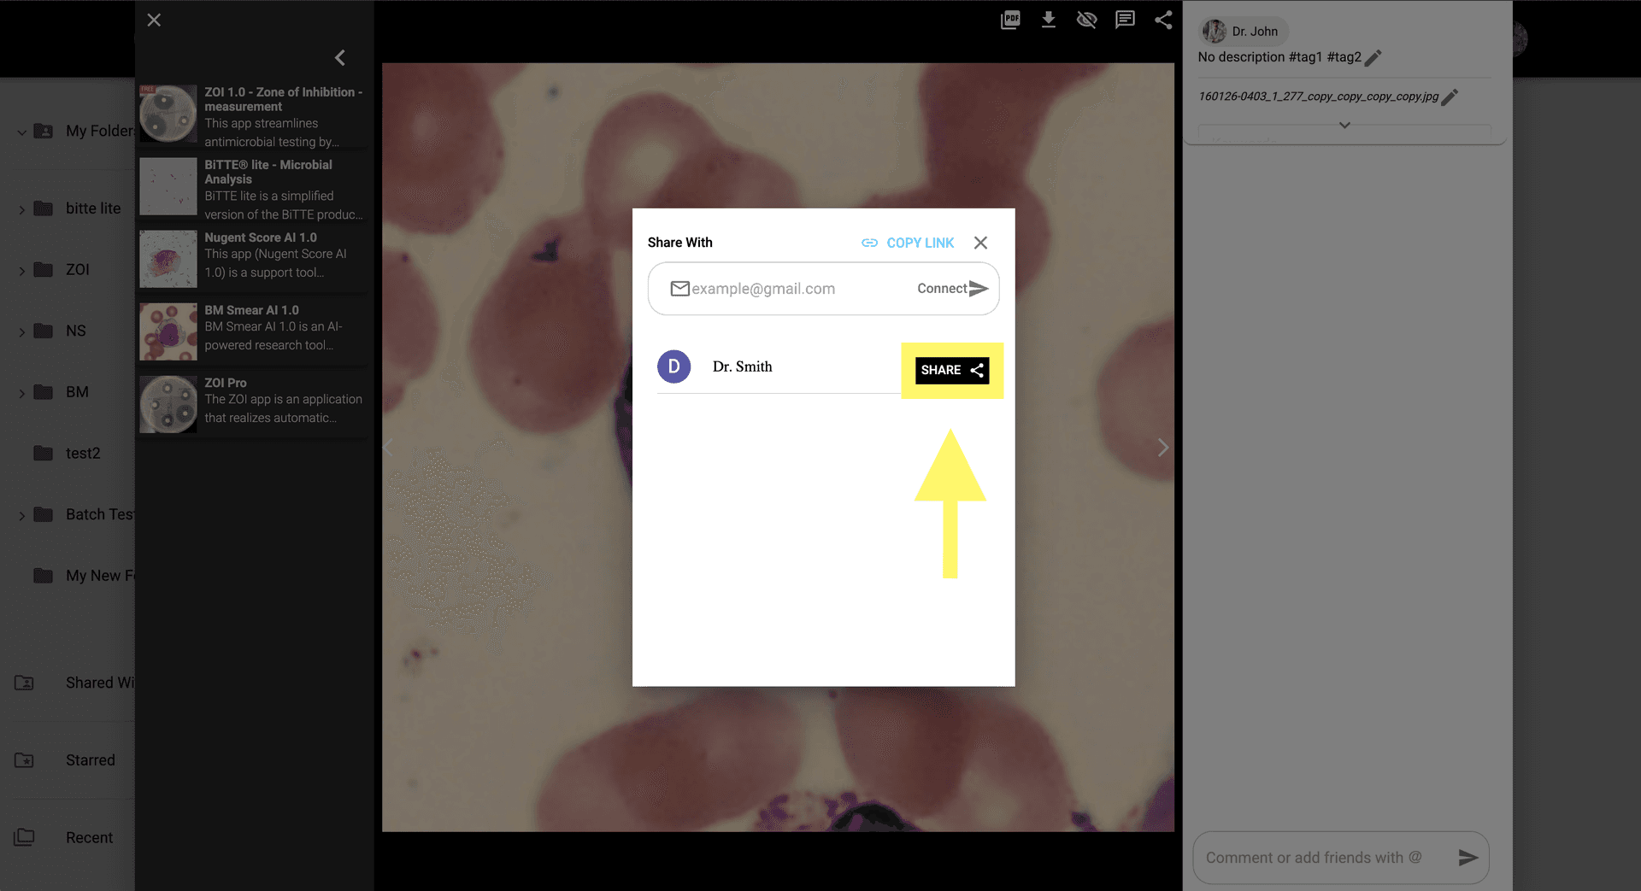Expand the My Folder tree item

(x=21, y=131)
